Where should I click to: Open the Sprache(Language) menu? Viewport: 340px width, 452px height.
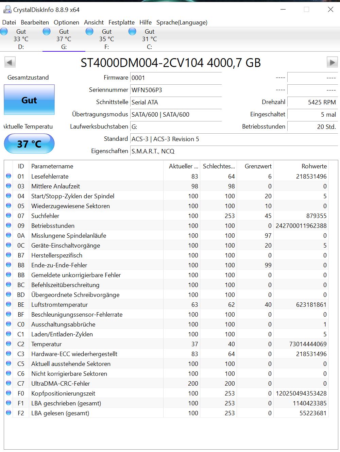point(182,22)
